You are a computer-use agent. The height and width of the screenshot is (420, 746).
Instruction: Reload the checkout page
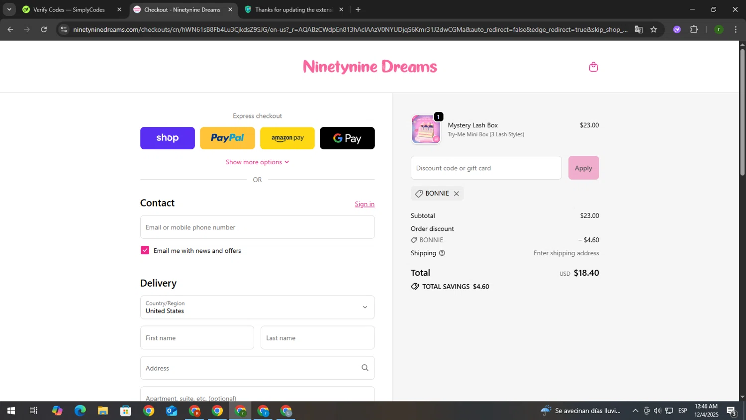44,29
